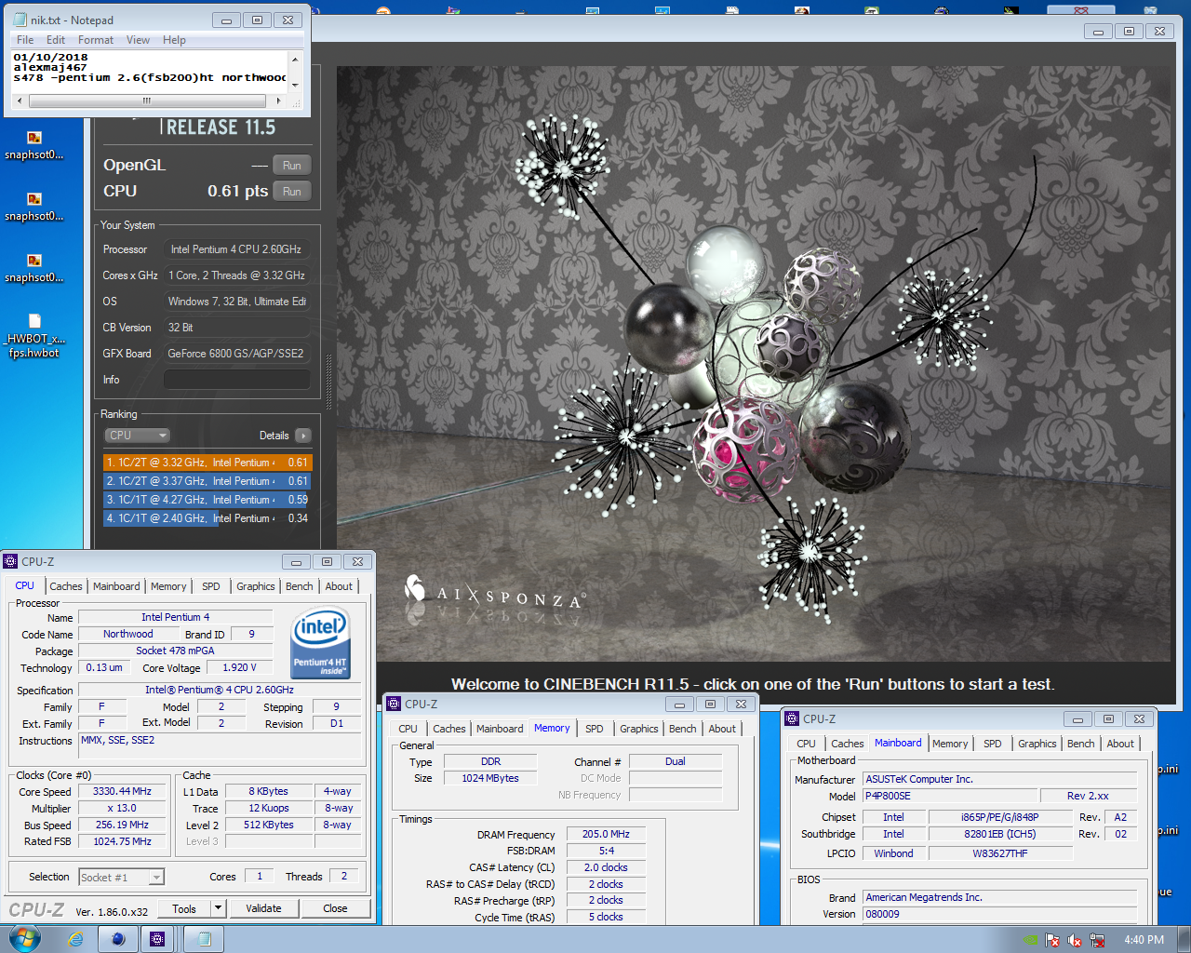Click the BIOS brand American Megatrends Inc.

click(1000, 897)
